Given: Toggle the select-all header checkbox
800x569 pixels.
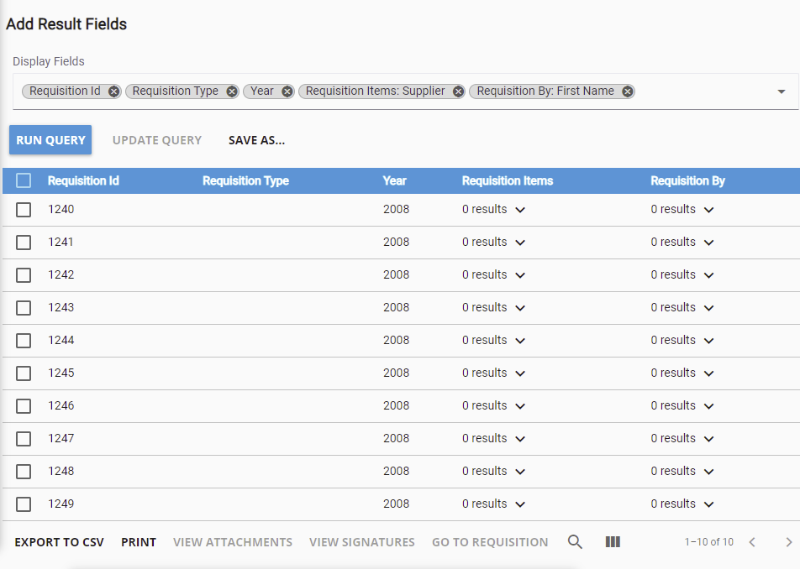Looking at the screenshot, I should tap(24, 180).
